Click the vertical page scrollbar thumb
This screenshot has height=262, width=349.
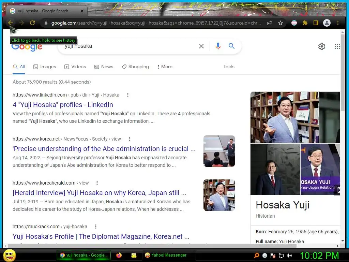[343, 72]
